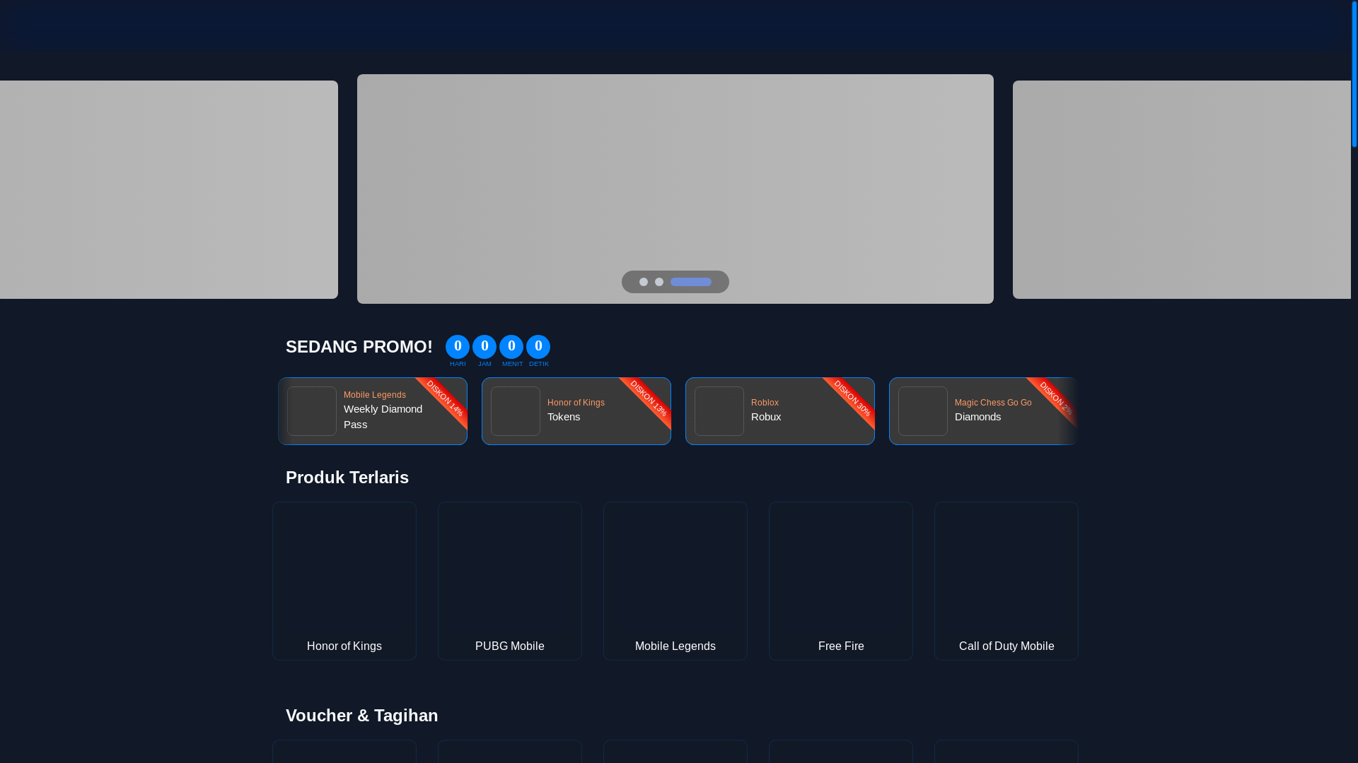Open Roblox Robux promo card
The width and height of the screenshot is (1358, 763).
pos(780,411)
